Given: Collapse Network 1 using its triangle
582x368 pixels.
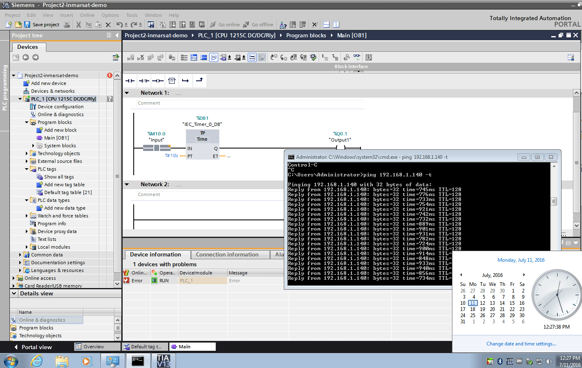Looking at the screenshot, I should click(127, 93).
